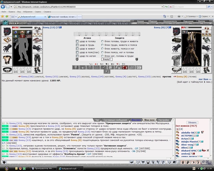Open the address bar history dropdown
The height and width of the screenshot is (171, 214).
[162, 7]
